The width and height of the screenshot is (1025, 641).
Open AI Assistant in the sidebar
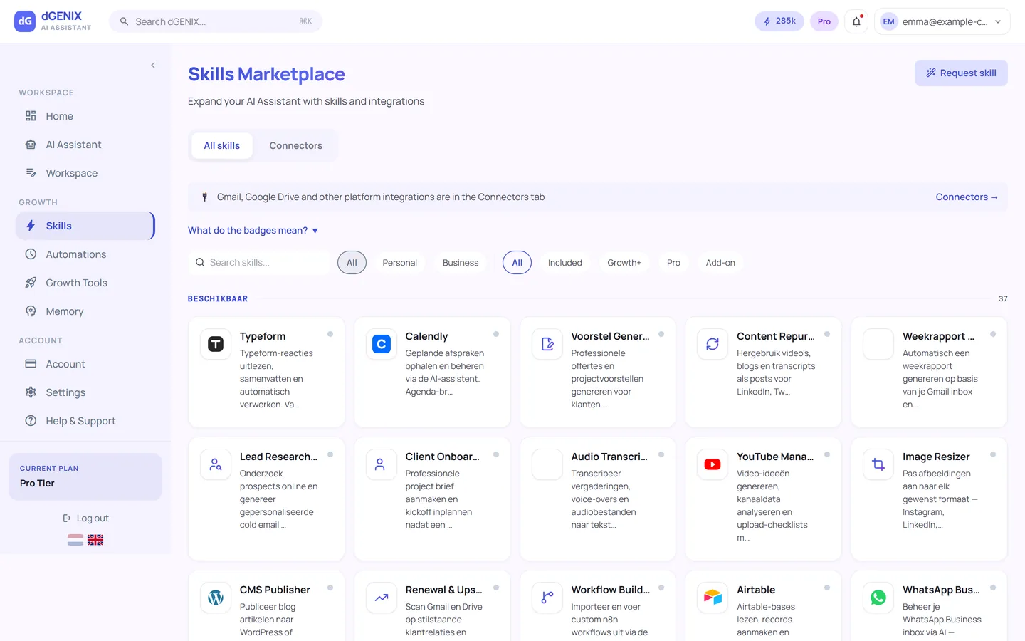85,145
